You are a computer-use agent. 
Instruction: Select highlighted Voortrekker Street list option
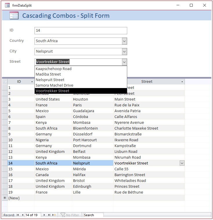click(81, 91)
